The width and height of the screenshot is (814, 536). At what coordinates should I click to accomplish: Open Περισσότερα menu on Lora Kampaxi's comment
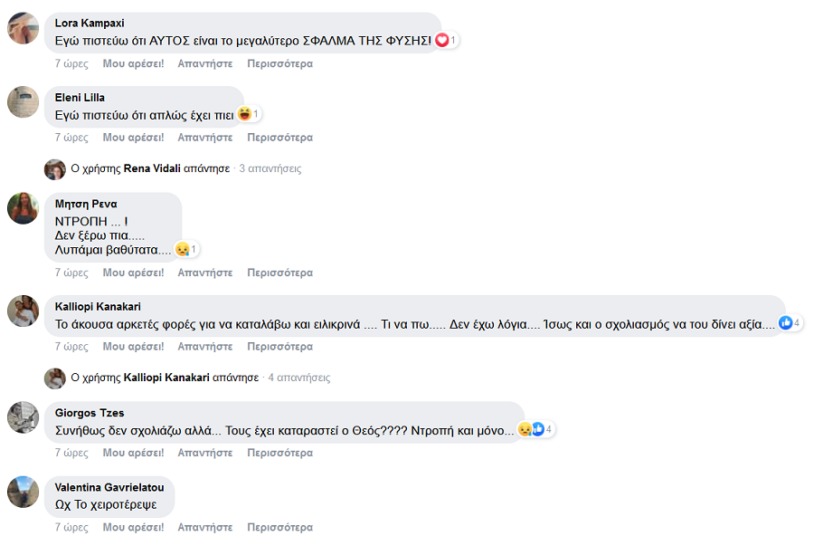point(279,63)
